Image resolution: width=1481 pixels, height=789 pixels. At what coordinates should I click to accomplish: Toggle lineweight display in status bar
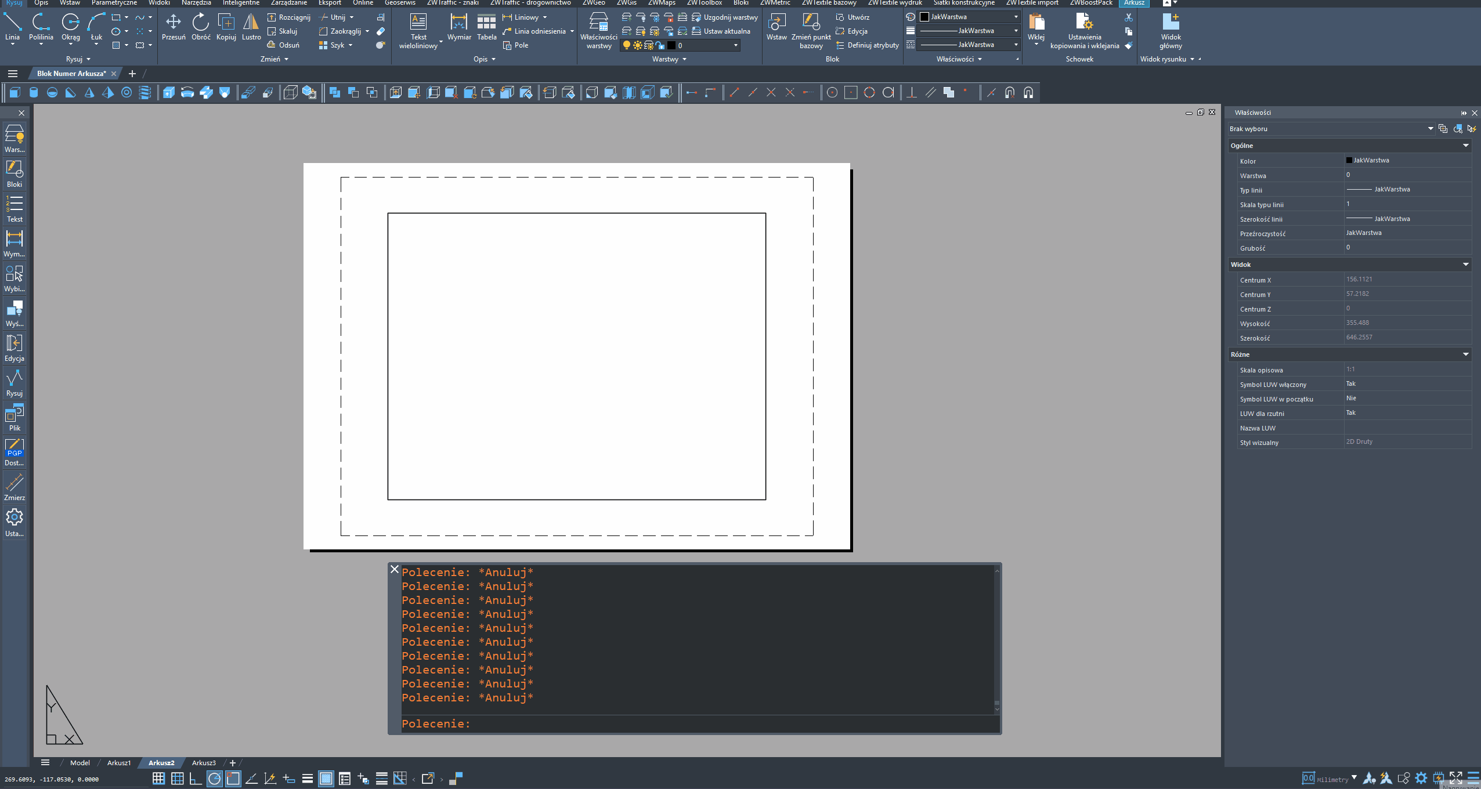point(308,779)
